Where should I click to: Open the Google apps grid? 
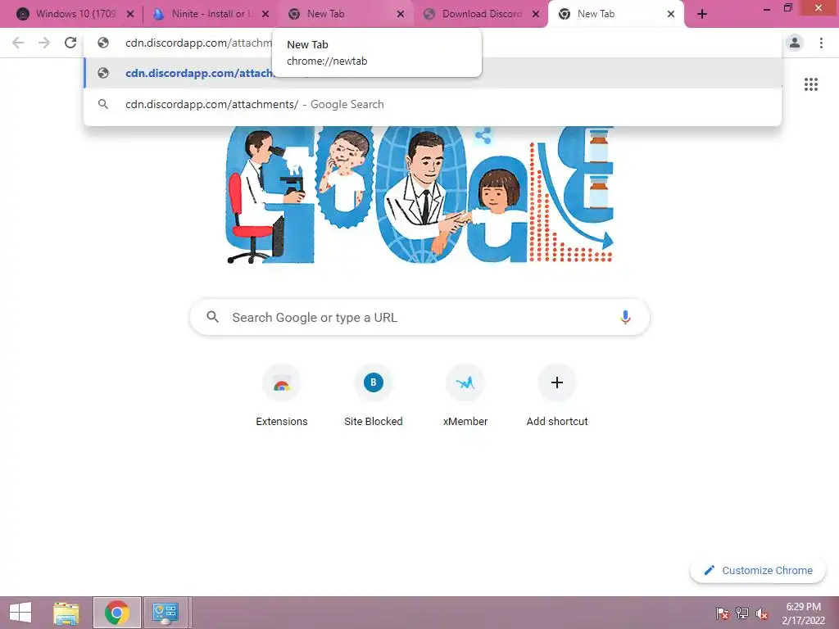[x=811, y=84]
